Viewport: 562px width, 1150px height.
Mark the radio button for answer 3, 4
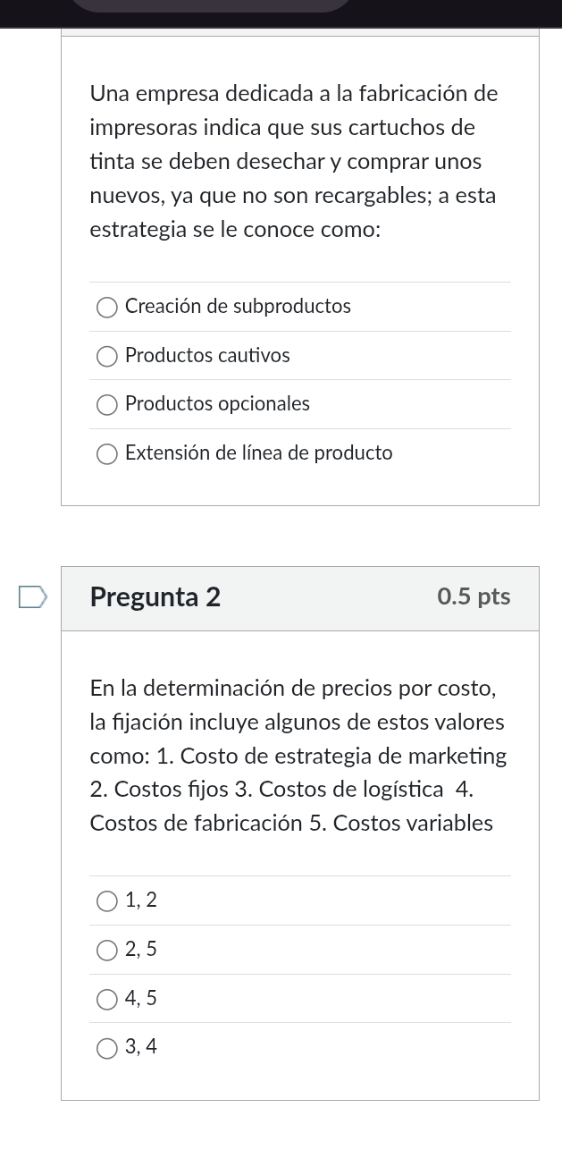click(x=107, y=1048)
